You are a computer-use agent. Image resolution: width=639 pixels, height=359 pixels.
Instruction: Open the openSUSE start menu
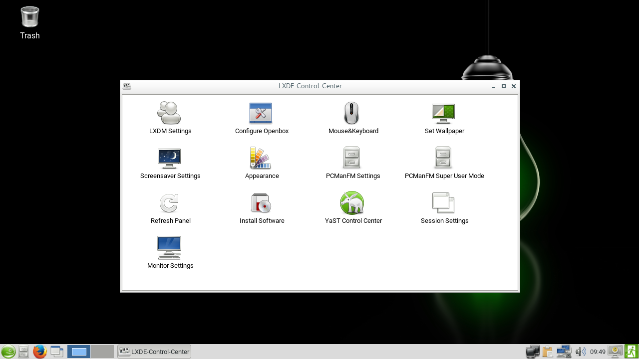pos(8,352)
